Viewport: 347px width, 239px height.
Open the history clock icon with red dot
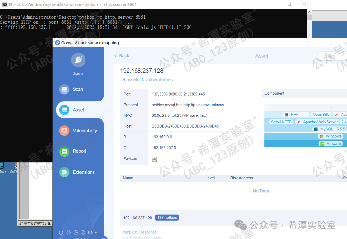76,232
